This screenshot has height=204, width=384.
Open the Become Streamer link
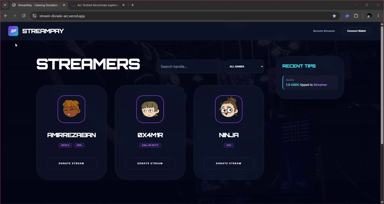[324, 31]
